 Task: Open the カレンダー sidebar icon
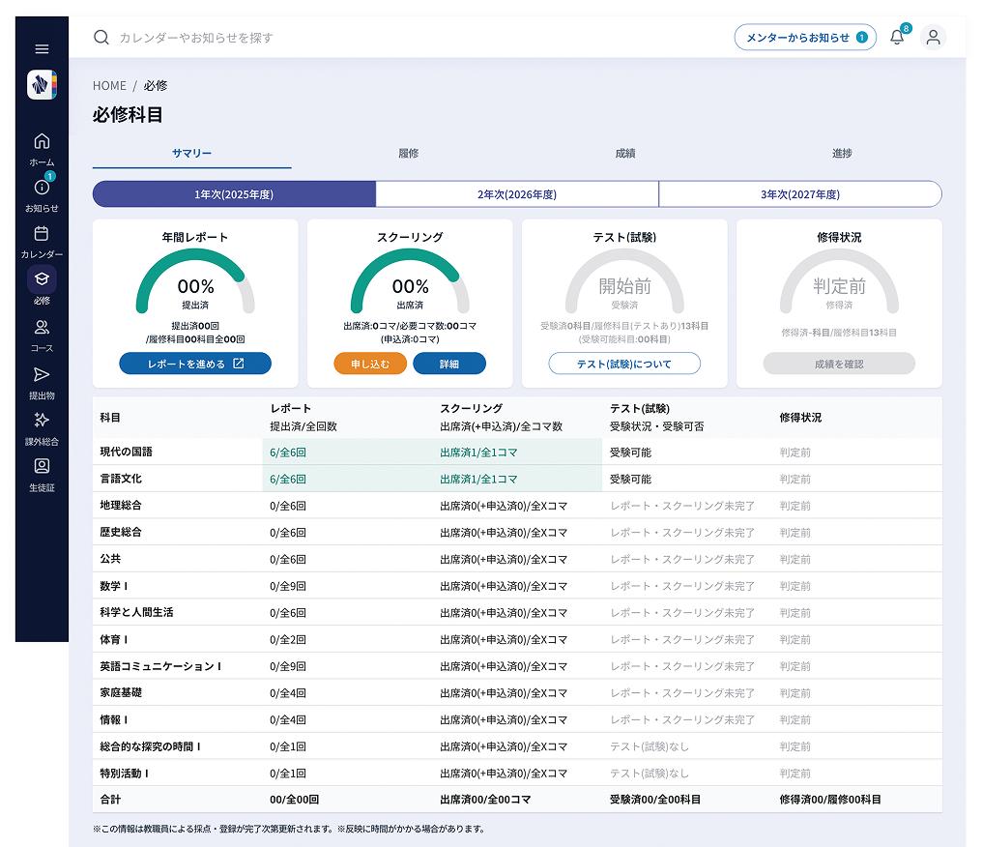42,241
